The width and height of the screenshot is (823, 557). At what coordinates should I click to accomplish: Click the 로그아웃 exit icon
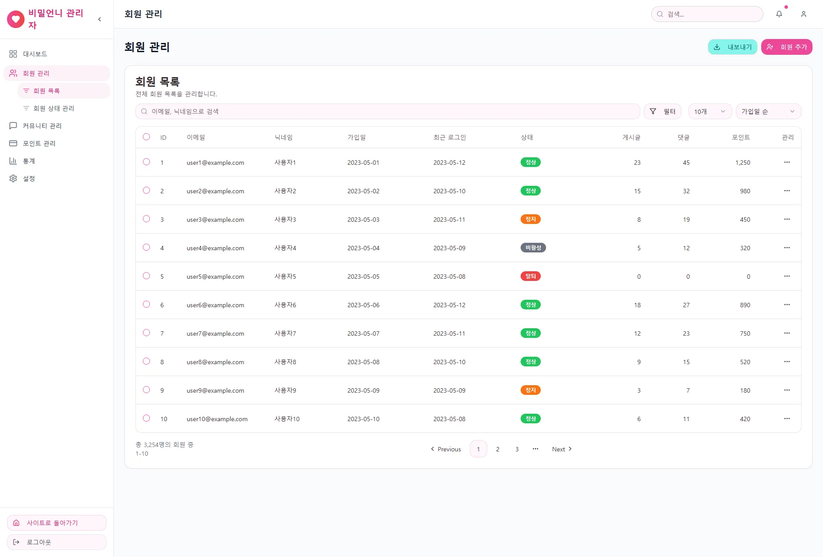coord(16,542)
